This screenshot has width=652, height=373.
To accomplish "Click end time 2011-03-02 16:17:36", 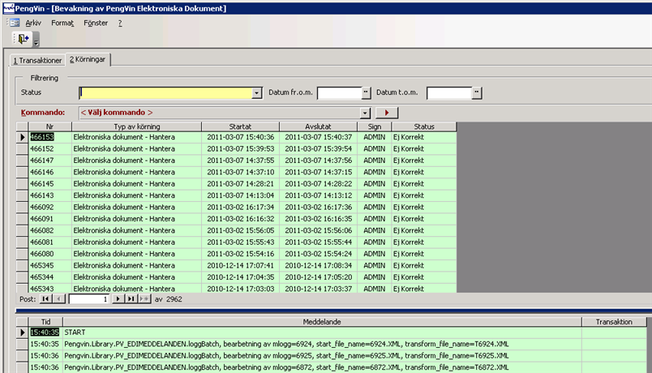I will point(318,207).
